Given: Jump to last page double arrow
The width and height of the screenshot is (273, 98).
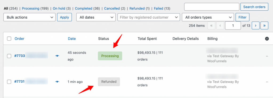Looking at the screenshot, I should click(264, 26).
